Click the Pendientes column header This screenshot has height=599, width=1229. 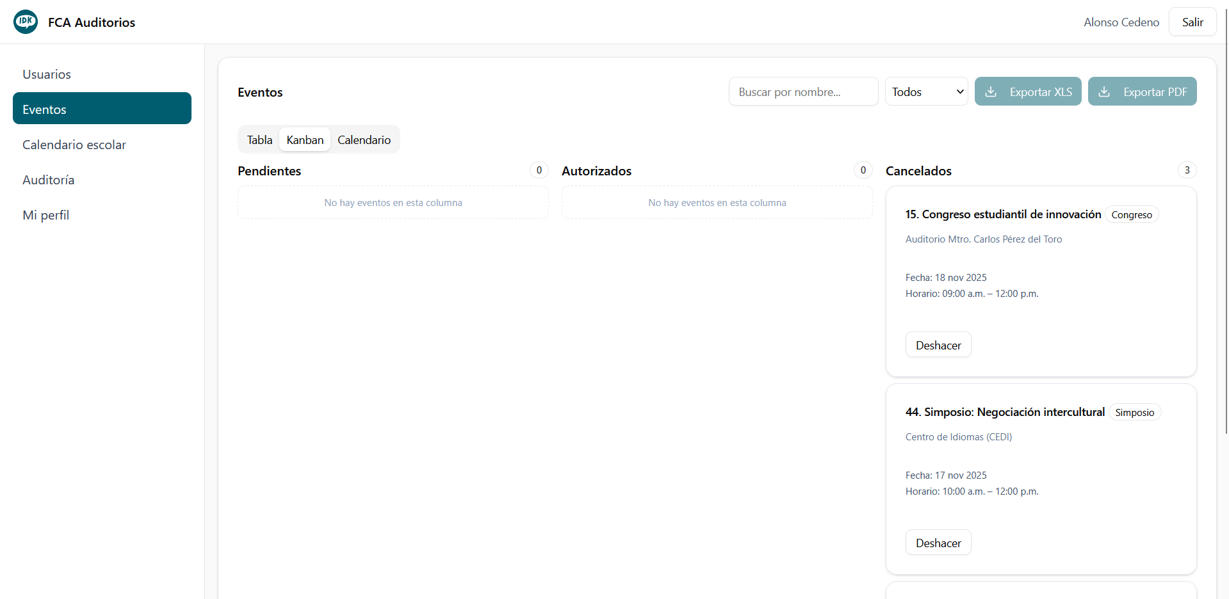[269, 171]
